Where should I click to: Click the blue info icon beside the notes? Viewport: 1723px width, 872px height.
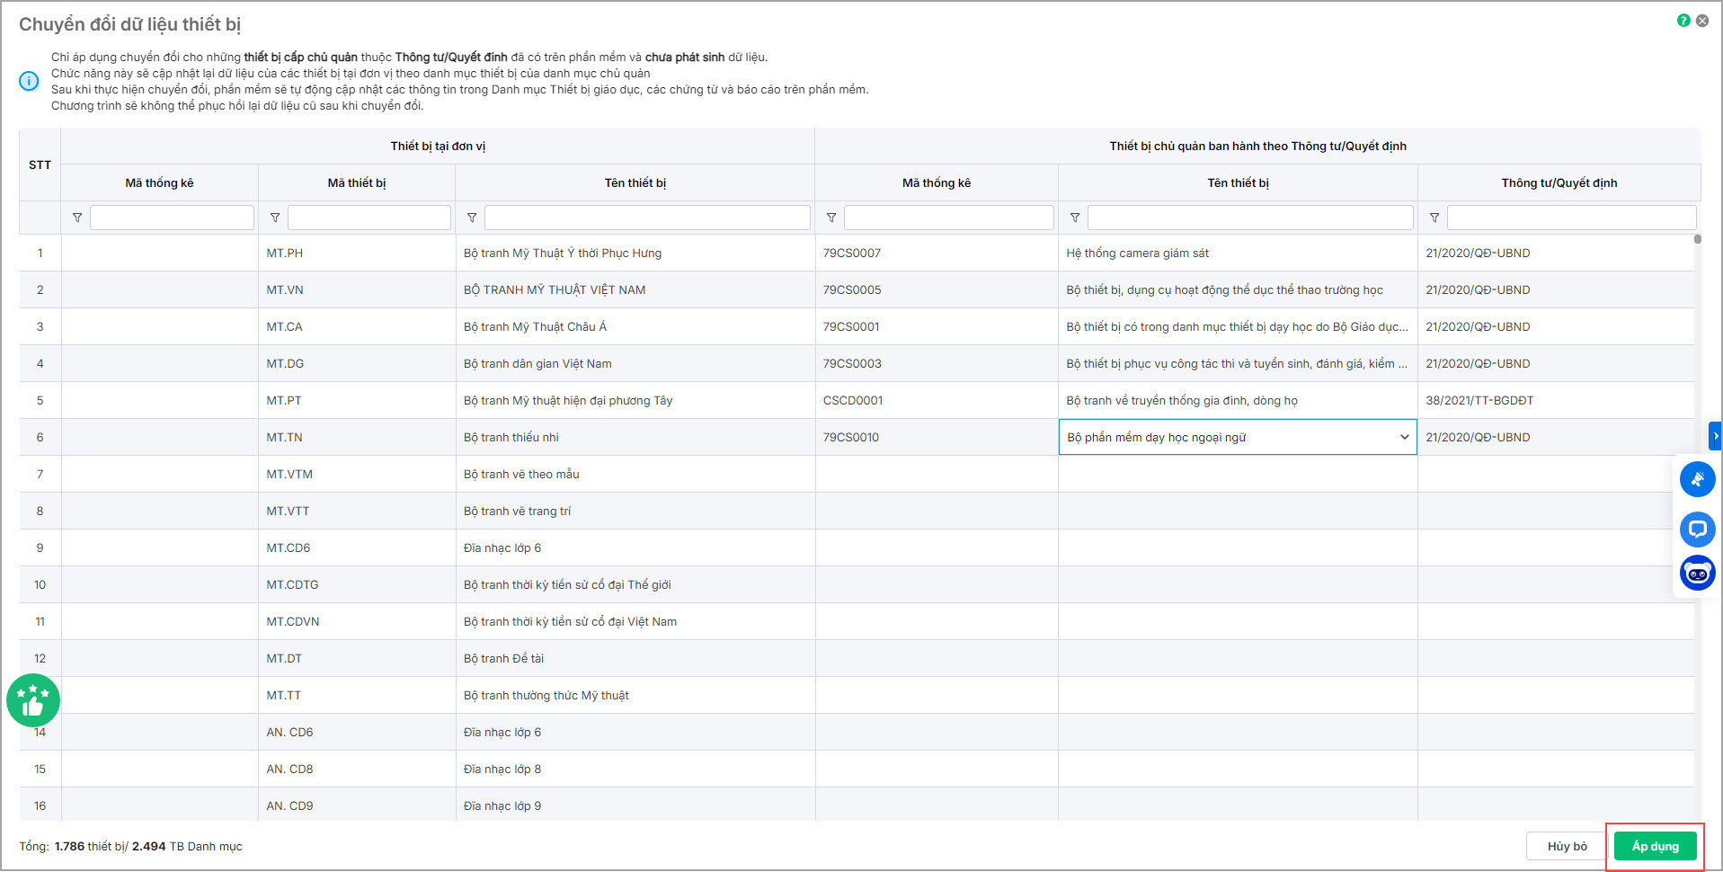click(29, 82)
